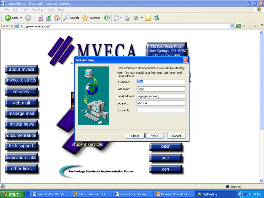Viewport: 264px width, 198px height.
Task: Open the Tools menu
Action: click(51, 10)
